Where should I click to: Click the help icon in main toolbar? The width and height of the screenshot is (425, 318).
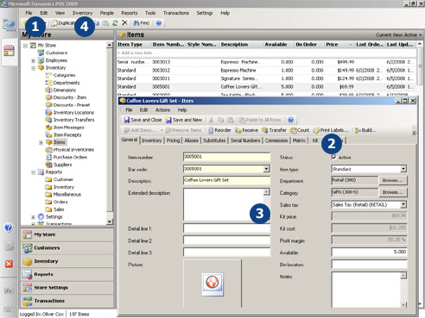159,23
